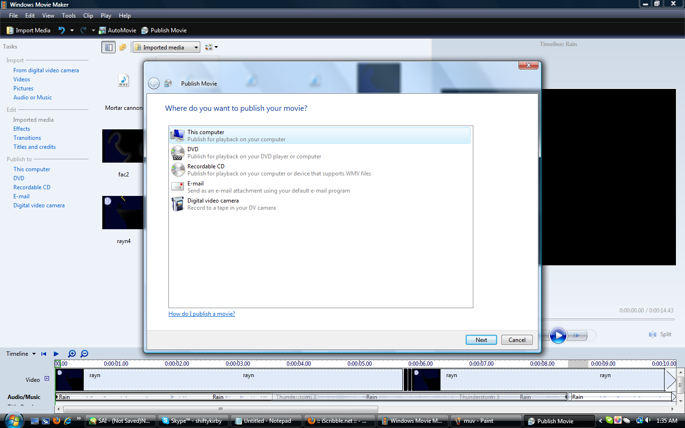
Task: Open the Clip menu
Action: point(88,16)
